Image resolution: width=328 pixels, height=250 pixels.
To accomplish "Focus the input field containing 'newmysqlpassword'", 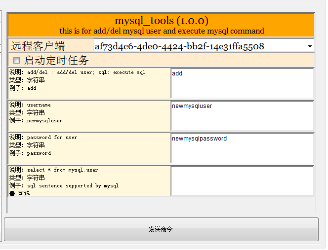I will (x=242, y=148).
